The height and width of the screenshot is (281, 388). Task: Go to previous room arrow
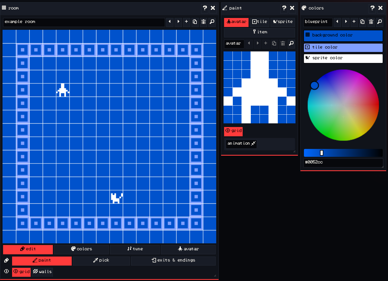click(x=170, y=22)
